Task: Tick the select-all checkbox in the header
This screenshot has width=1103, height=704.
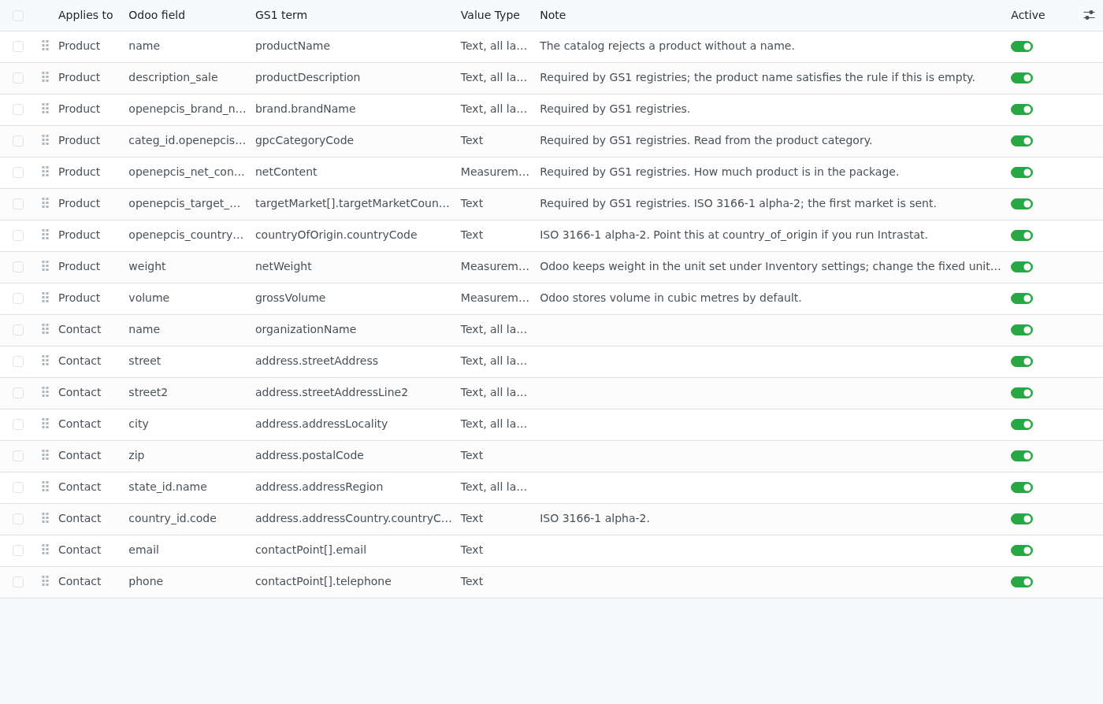Action: coord(18,15)
